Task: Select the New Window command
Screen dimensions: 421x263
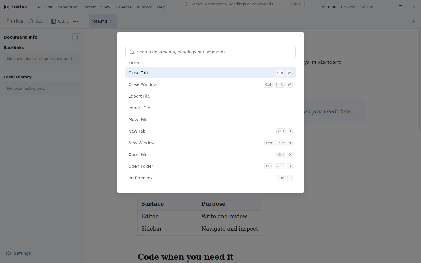Action: [x=210, y=143]
